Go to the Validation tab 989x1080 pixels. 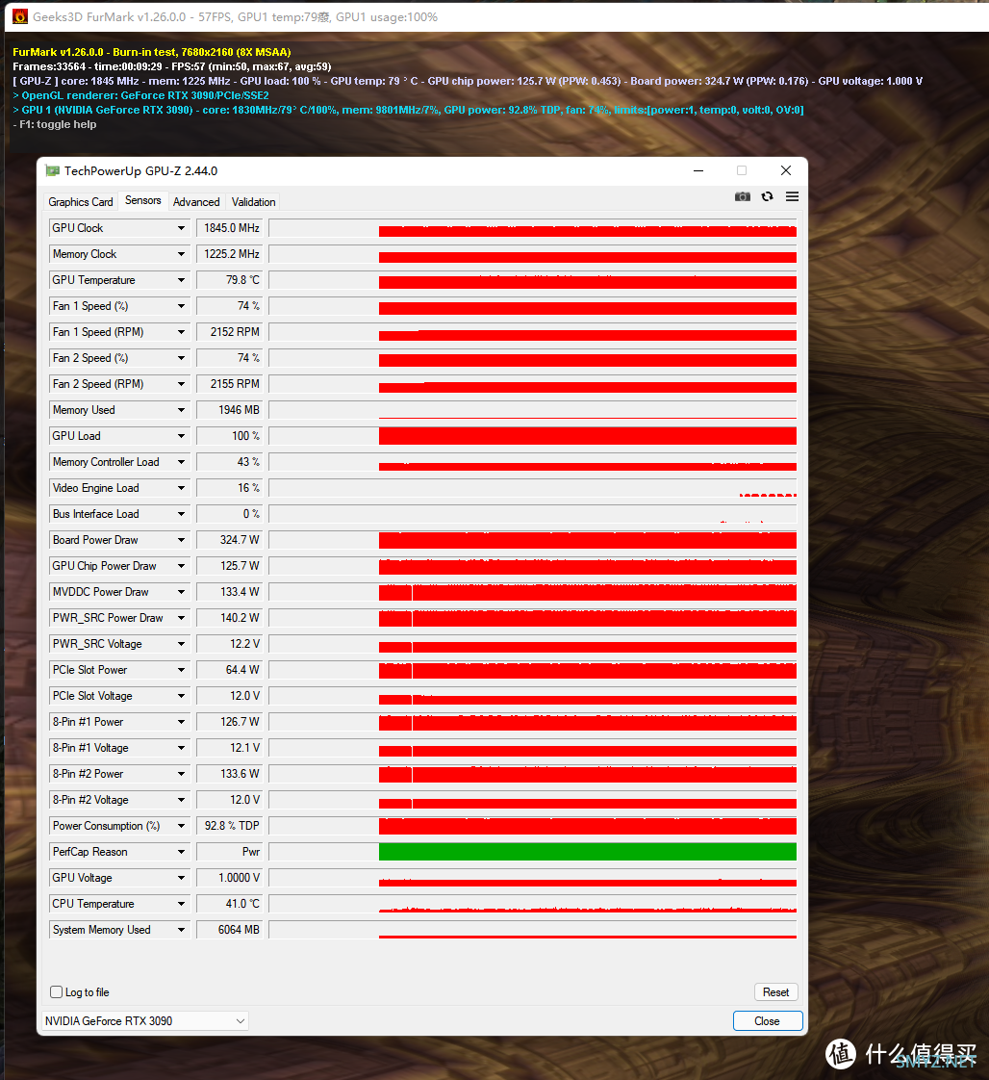point(253,202)
